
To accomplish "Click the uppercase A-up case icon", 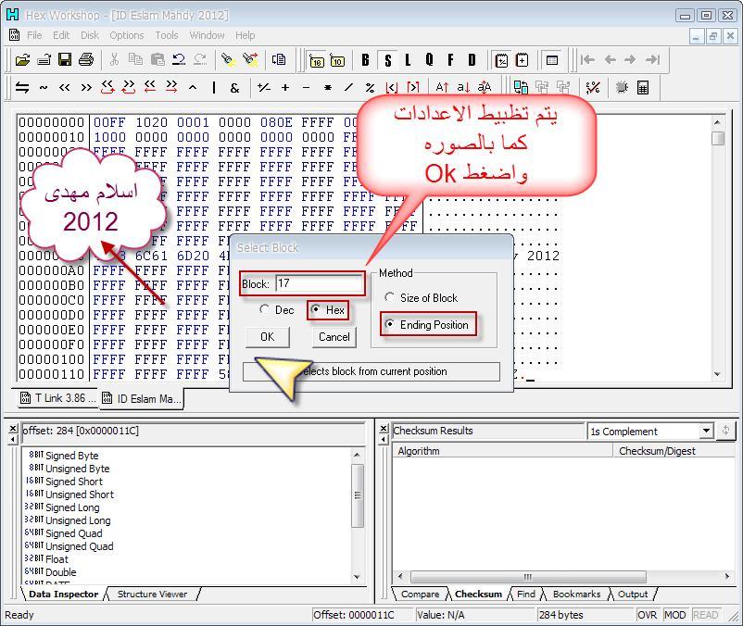I will pos(442,88).
